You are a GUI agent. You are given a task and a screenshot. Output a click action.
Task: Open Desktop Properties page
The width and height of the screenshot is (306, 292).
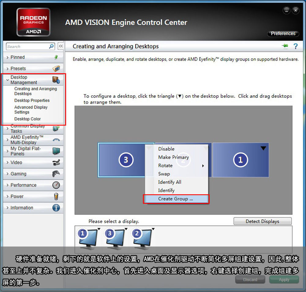(32, 100)
